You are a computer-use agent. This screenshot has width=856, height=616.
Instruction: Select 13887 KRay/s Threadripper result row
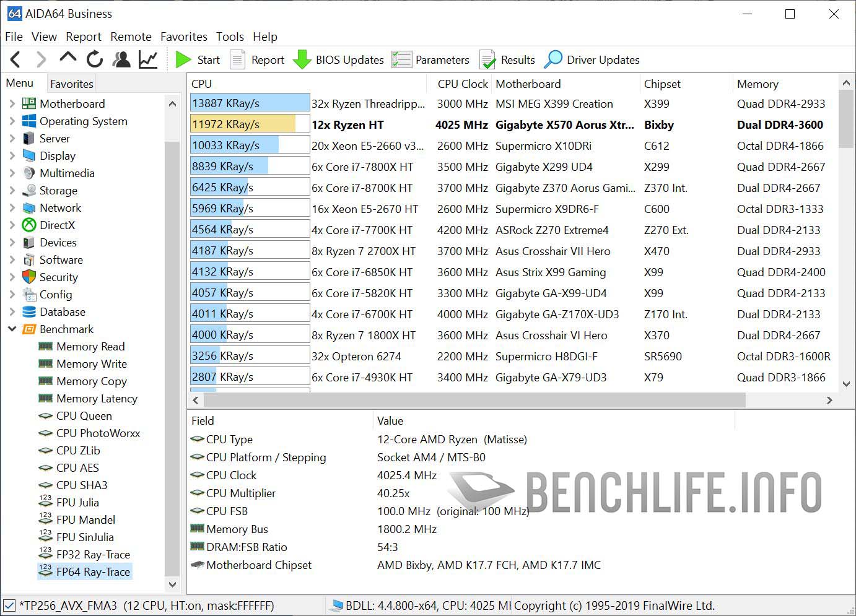tap(370, 103)
